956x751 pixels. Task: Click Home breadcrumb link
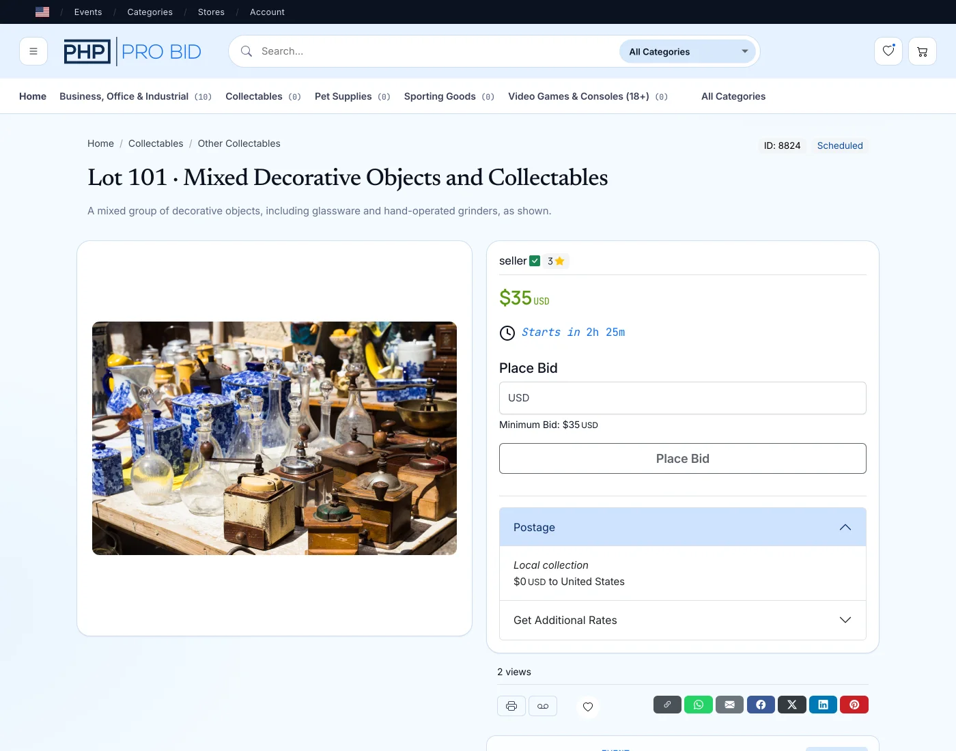coord(100,143)
